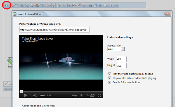Click the video progress slider knob
This screenshot has height=107, width=175.
tap(22, 92)
